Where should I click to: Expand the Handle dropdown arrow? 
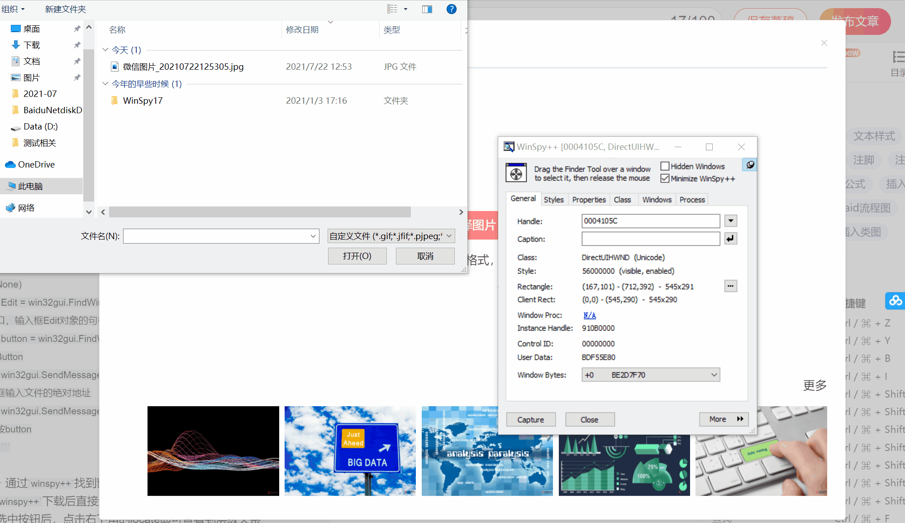point(731,221)
